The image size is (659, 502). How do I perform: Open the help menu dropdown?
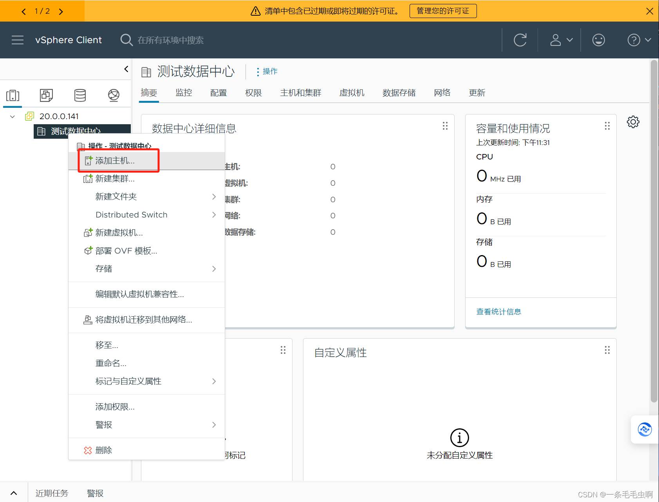coord(639,40)
